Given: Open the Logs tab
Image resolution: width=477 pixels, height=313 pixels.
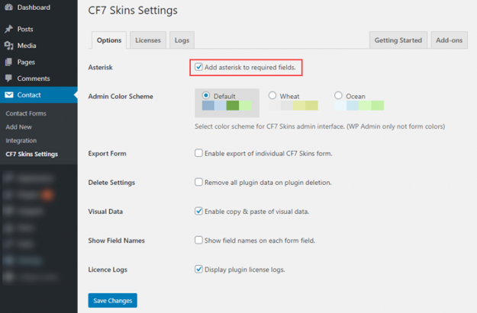Looking at the screenshot, I should [x=182, y=40].
